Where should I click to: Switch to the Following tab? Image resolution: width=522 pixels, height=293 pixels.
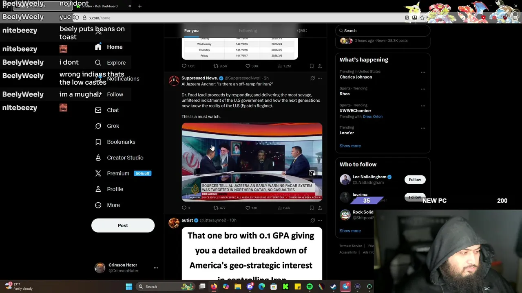[248, 31]
